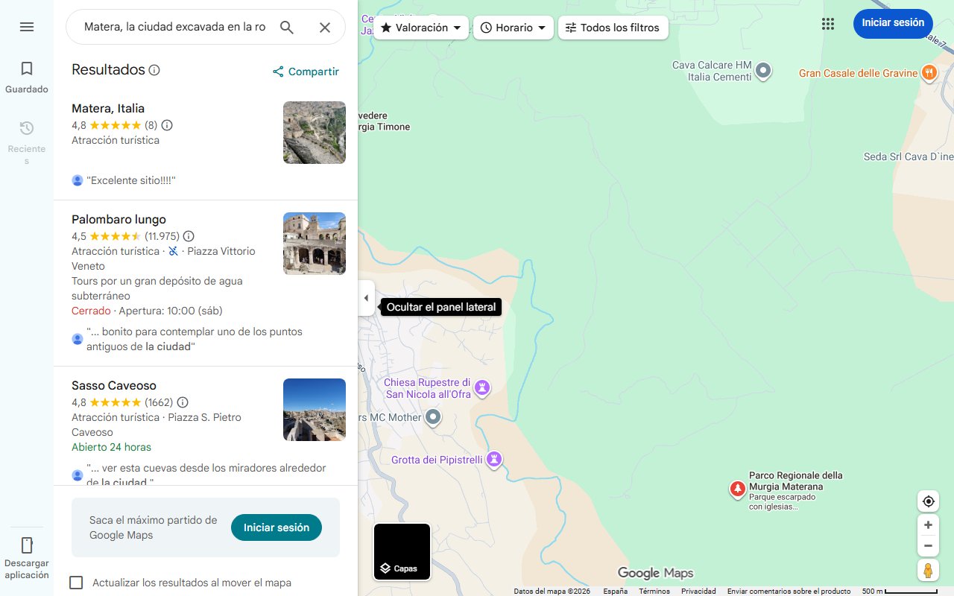The height and width of the screenshot is (596, 954).
Task: Open Google apps grid launcher
Action: click(x=828, y=24)
